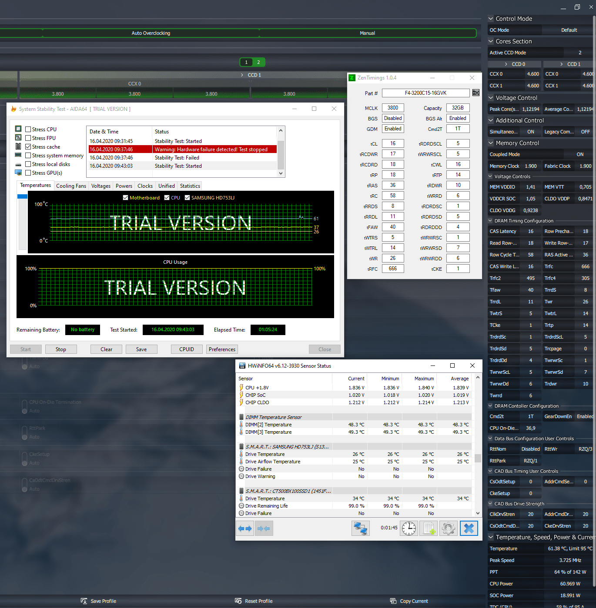Select red Hardware failure warning log row
The image size is (596, 608).
(x=183, y=150)
